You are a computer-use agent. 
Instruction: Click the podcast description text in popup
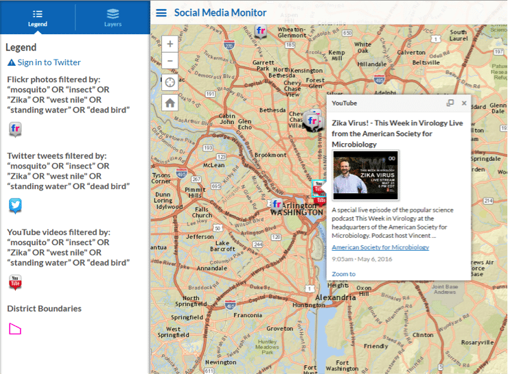393,223
